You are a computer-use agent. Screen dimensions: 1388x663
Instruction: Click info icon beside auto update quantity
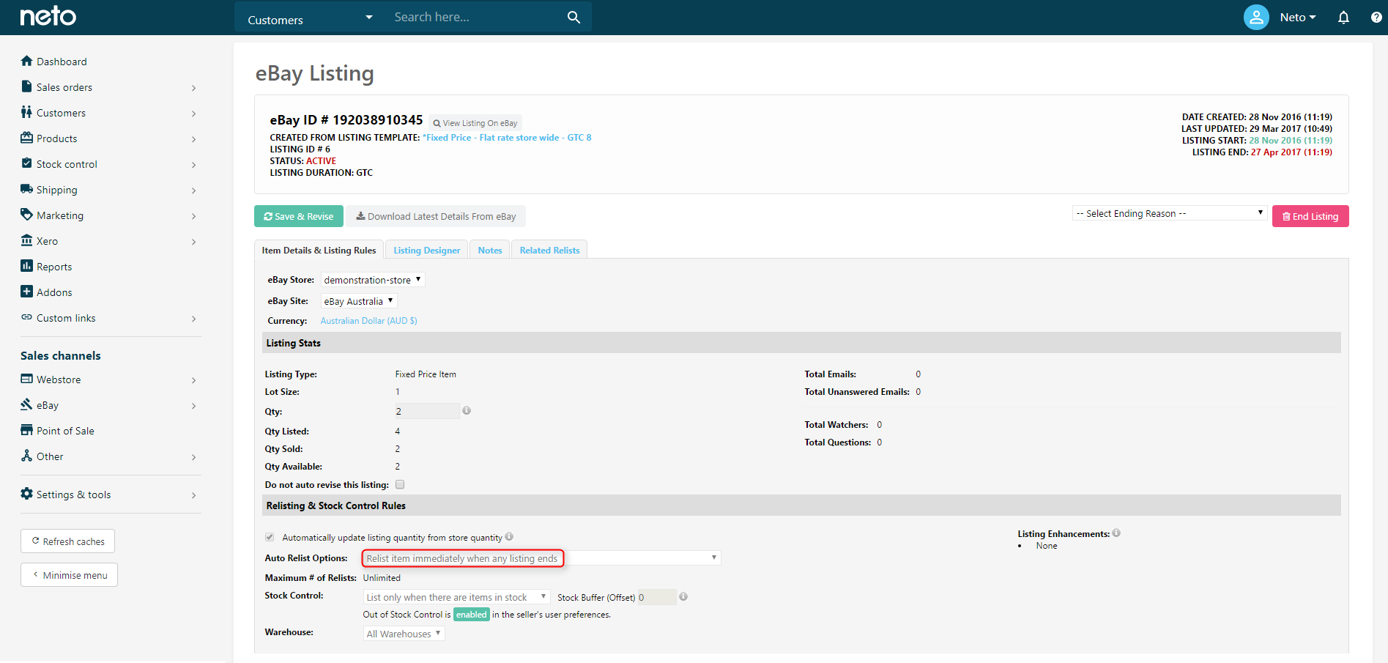[509, 536]
